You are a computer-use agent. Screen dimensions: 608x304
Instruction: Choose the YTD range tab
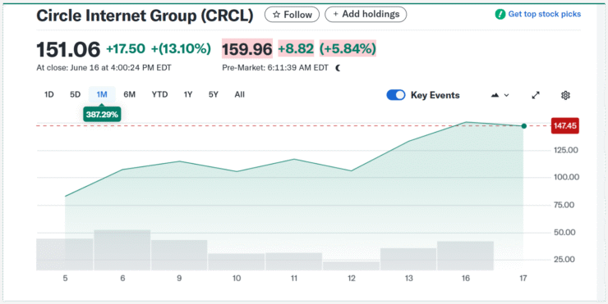pyautogui.click(x=159, y=95)
